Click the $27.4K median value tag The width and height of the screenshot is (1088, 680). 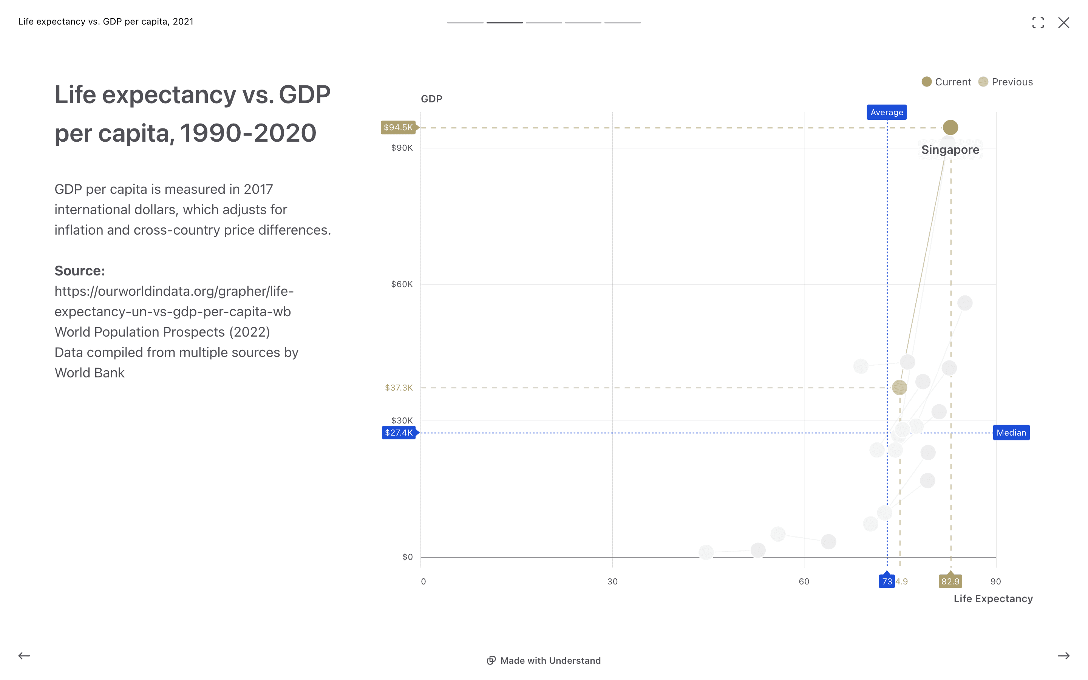click(x=399, y=433)
